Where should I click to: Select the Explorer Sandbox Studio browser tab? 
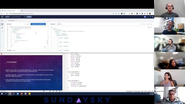[10, 11]
